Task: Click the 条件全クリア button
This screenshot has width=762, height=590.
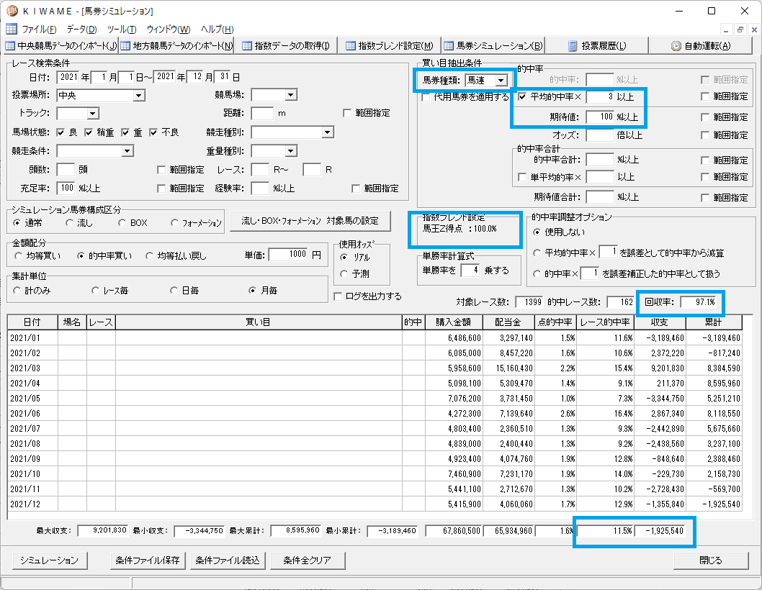Action: pos(307,560)
